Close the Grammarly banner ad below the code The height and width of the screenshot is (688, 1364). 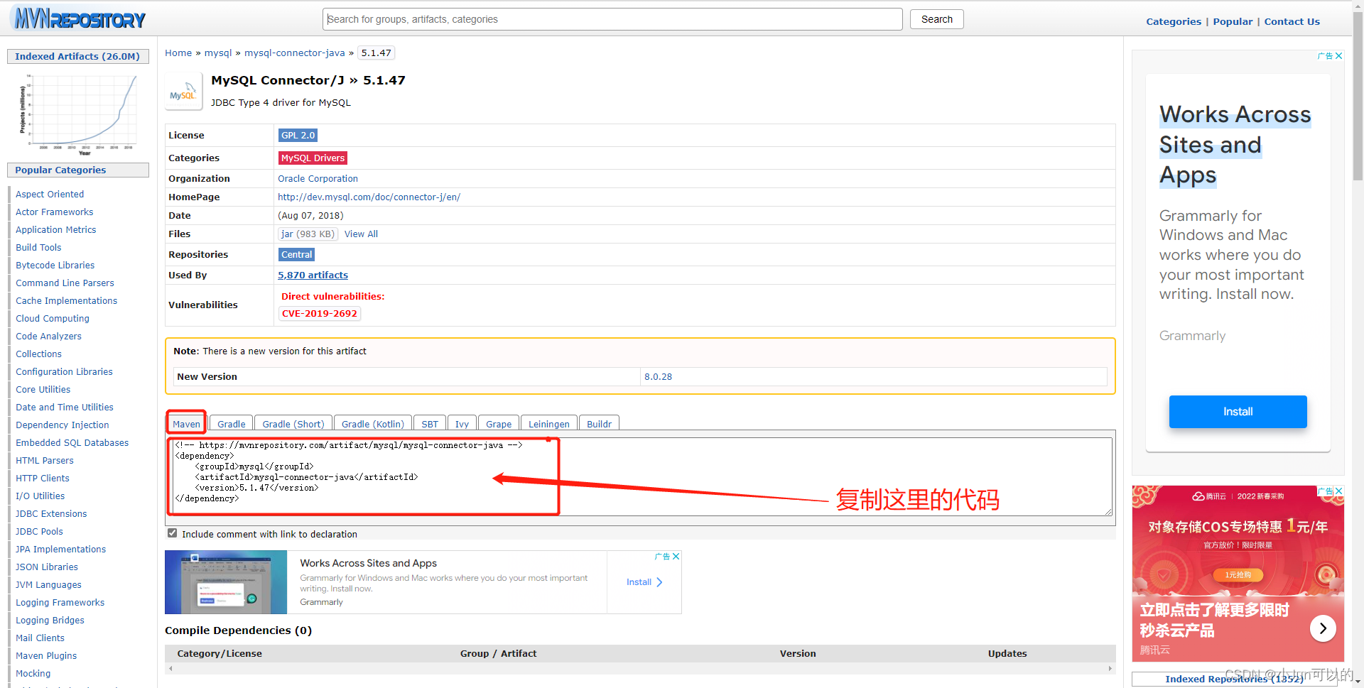[x=676, y=557]
